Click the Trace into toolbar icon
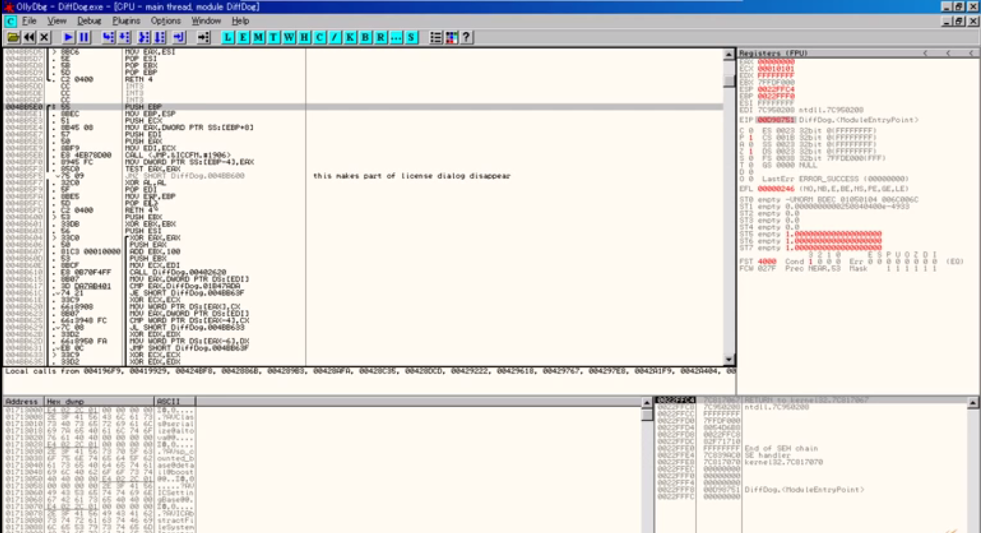Viewport: 981px width, 533px height. [x=144, y=37]
